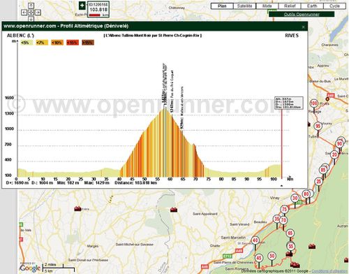
Task: Click the <5% gradient legend swatch
Action: 26,43
